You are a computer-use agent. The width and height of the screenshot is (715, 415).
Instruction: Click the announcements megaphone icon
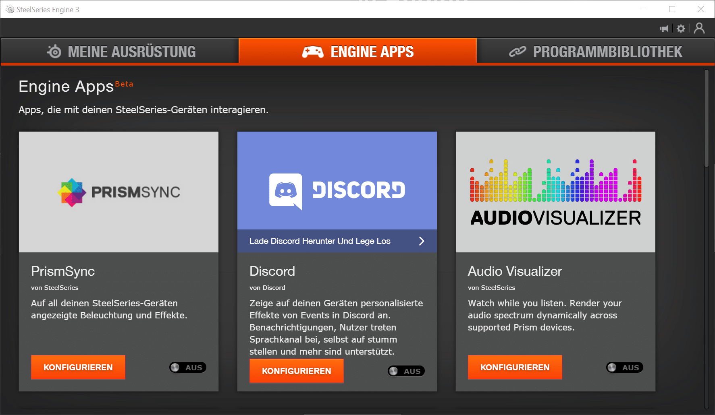pyautogui.click(x=664, y=29)
